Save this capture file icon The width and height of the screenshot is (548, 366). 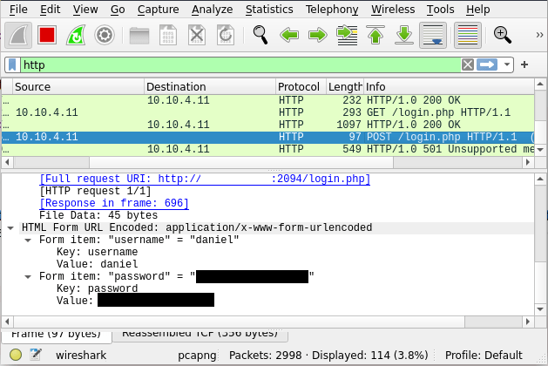[x=168, y=35]
